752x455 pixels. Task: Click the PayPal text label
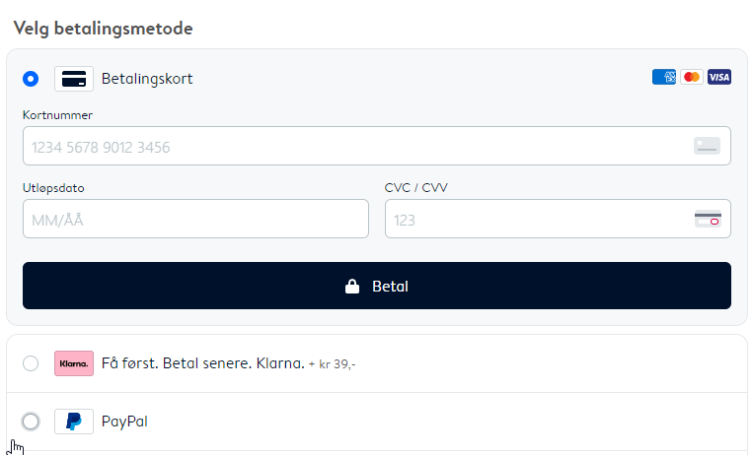coord(124,422)
